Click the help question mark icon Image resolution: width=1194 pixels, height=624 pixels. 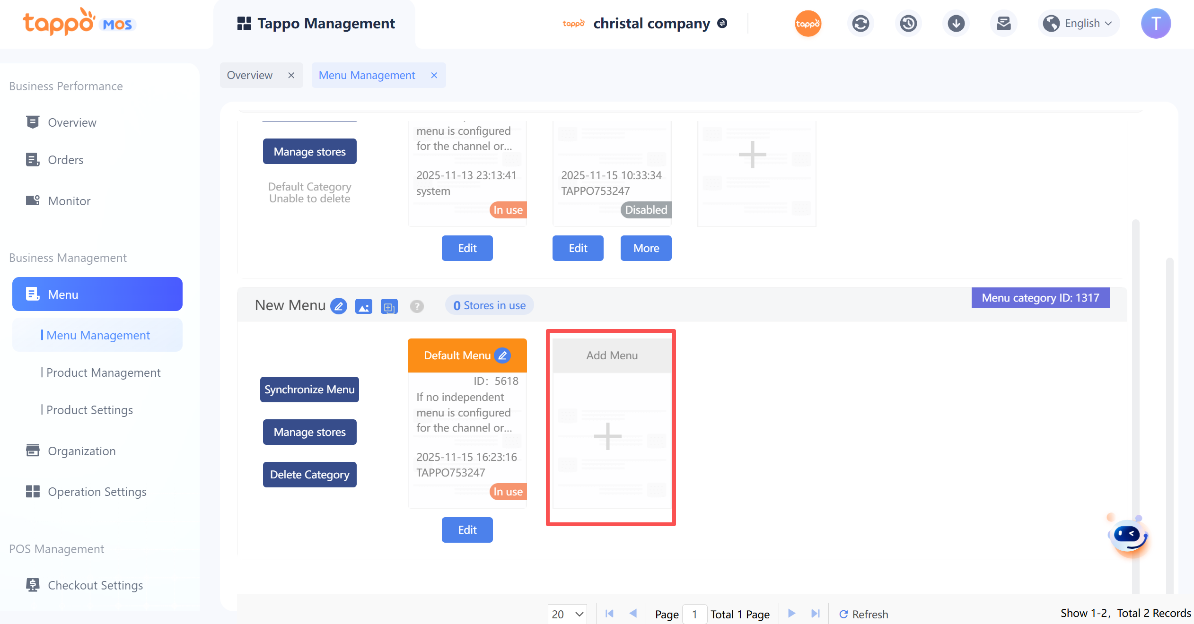pyautogui.click(x=417, y=307)
